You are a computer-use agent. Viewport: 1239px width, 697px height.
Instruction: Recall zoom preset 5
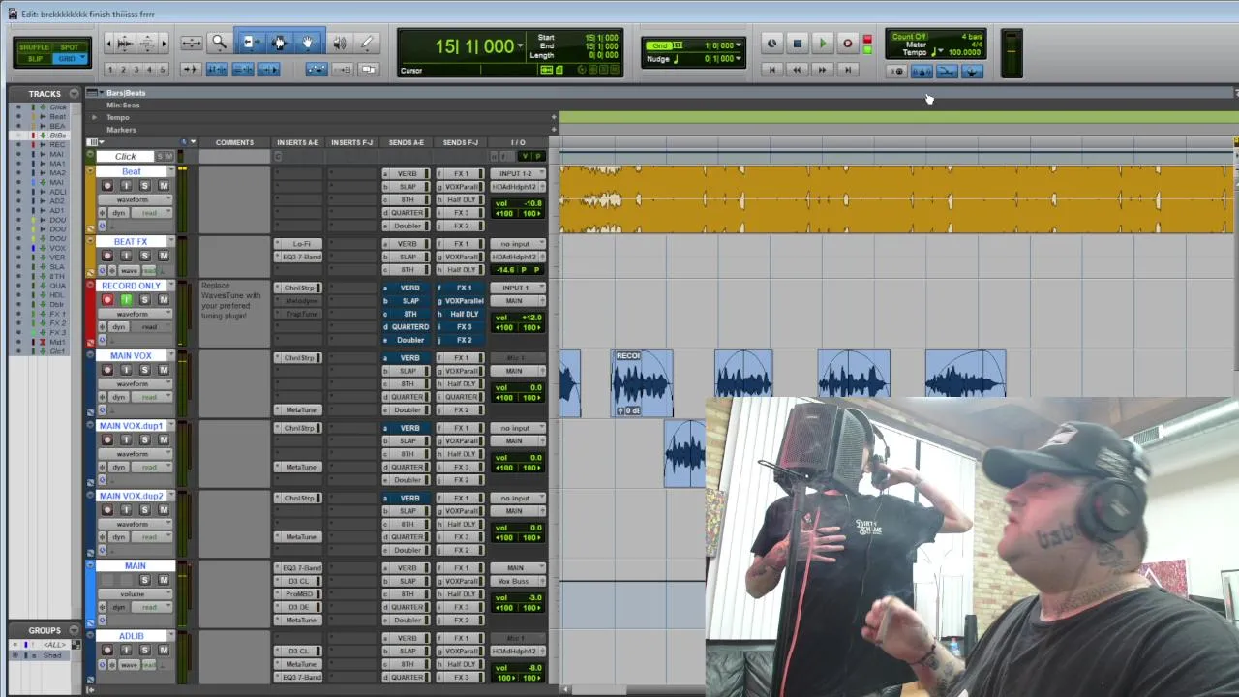[162, 70]
